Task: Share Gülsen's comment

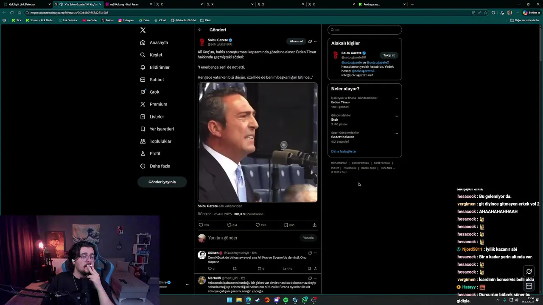Action: pos(316,269)
